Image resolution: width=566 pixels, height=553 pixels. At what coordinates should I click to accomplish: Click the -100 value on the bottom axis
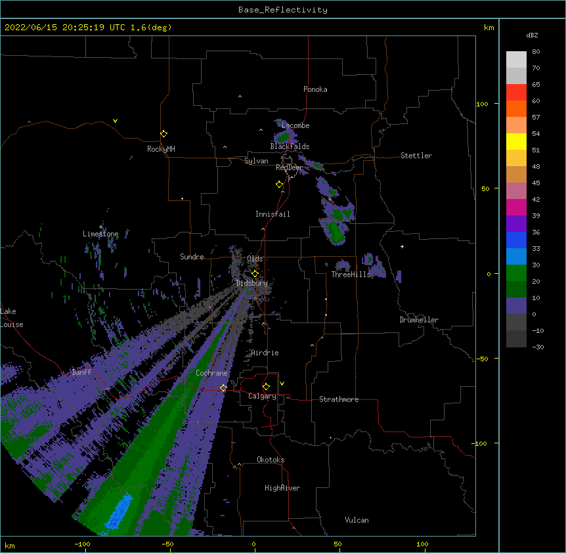pyautogui.click(x=82, y=544)
